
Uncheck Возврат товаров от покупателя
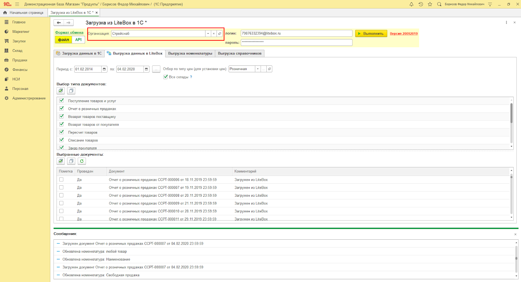(x=61, y=124)
